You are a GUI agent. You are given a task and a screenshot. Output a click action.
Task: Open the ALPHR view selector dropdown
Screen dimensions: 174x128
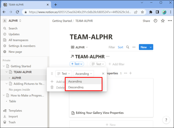79,47
